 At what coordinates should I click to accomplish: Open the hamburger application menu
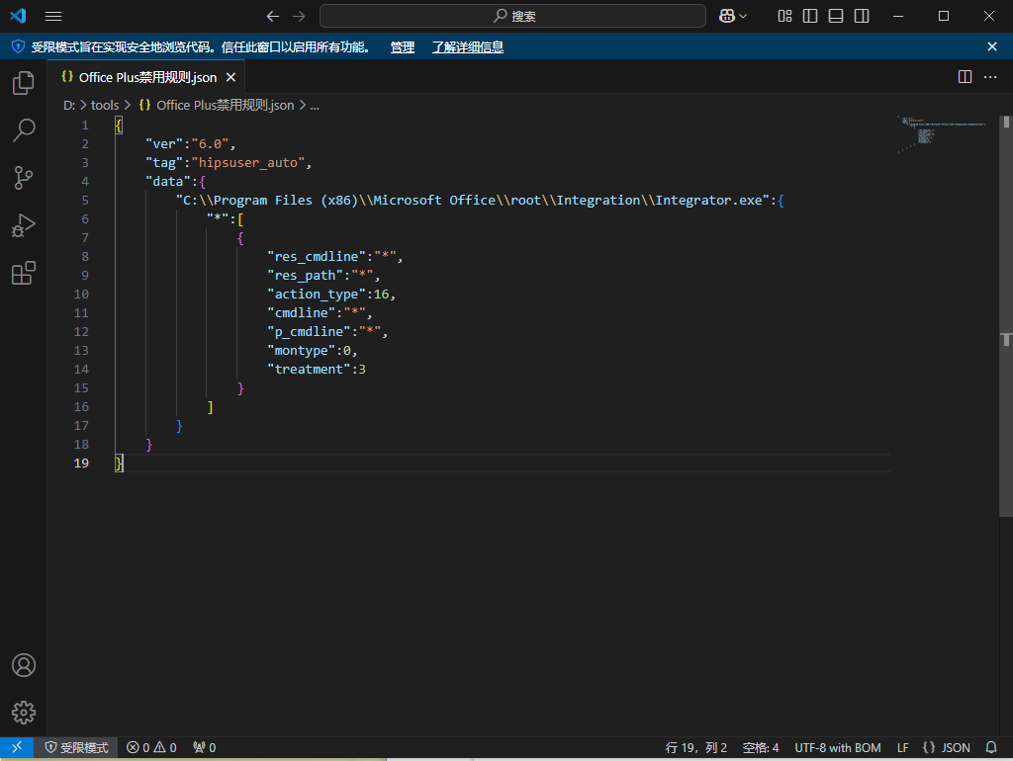point(53,16)
